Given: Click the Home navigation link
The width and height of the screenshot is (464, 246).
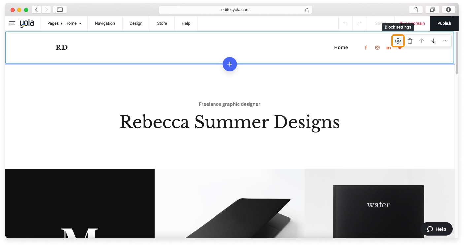Looking at the screenshot, I should 341,47.
